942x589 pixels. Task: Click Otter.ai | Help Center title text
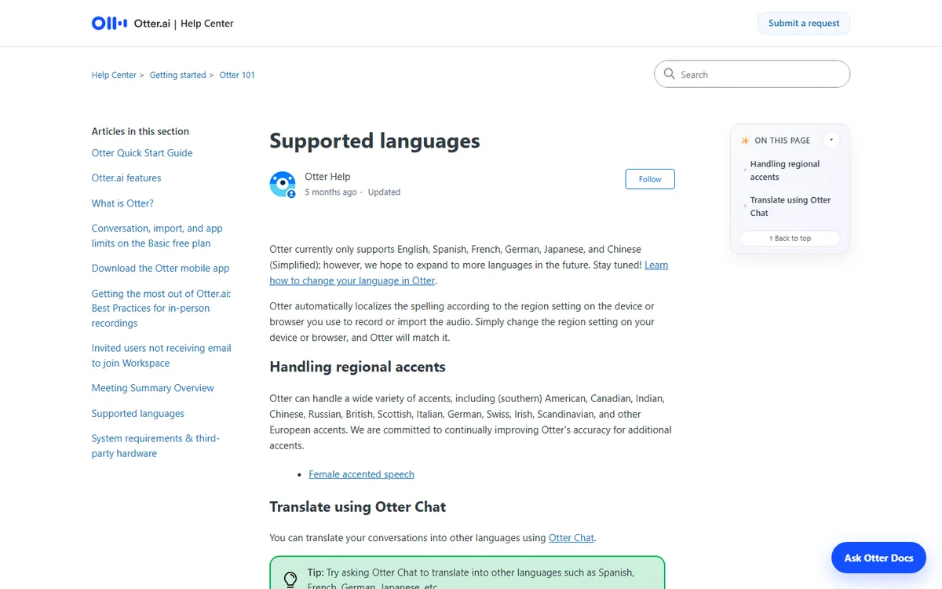(x=184, y=24)
